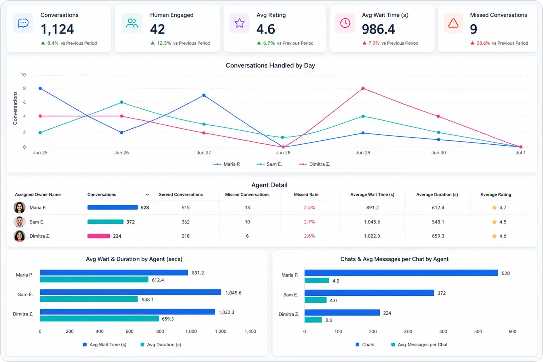
Task: Click Dimitra Z.'s 1,022.3 wait time cell
Action: click(372, 236)
